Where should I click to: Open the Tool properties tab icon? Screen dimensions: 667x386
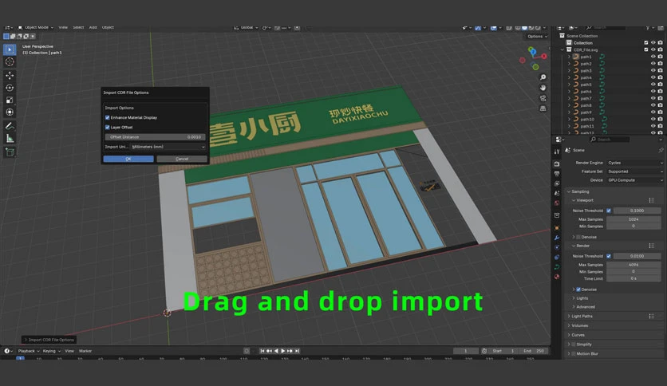(x=557, y=152)
